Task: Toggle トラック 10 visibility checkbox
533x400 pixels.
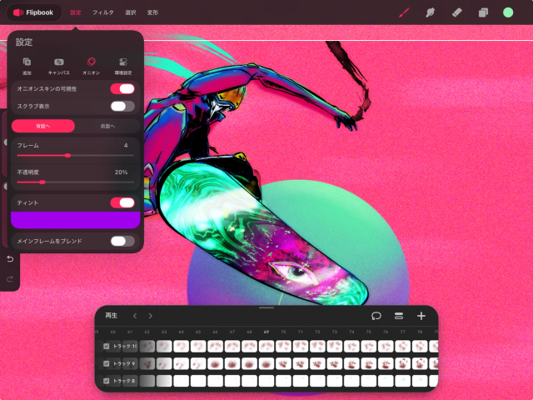Action: (107, 347)
